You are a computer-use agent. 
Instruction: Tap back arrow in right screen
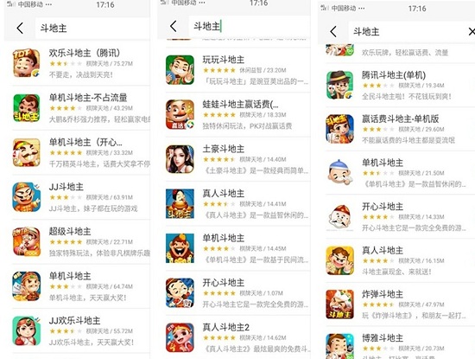coord(333,31)
